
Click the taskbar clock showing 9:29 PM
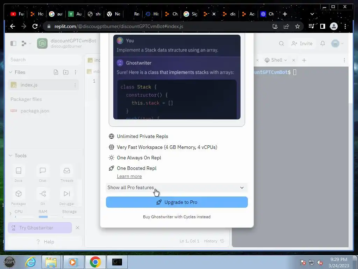tap(339, 262)
